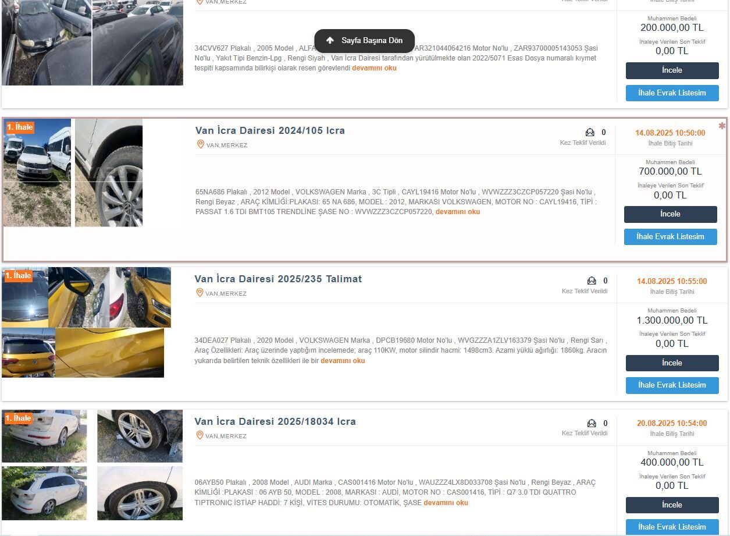The width and height of the screenshot is (730, 536).
Task: Click the location pin icon in 2025/235 Talimat listing
Action: tap(200, 293)
